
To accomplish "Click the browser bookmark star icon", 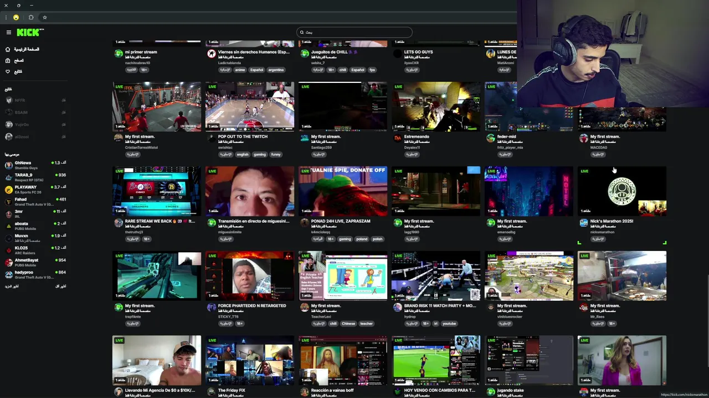I will pos(45,18).
